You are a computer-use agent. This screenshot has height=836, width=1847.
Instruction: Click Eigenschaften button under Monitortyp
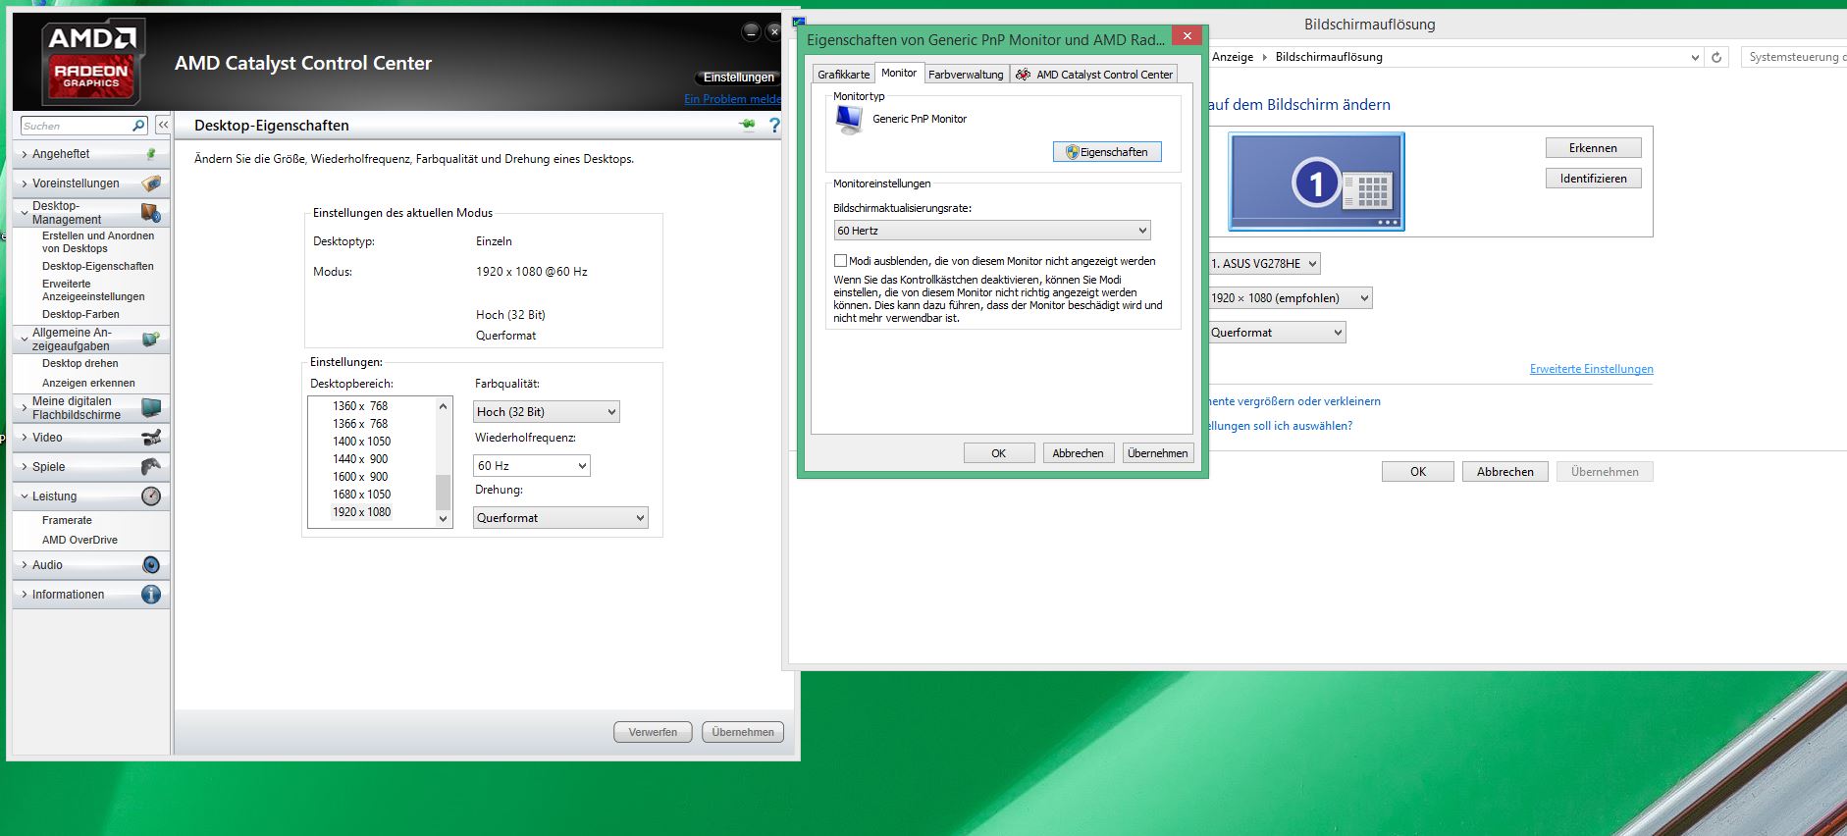tap(1107, 152)
